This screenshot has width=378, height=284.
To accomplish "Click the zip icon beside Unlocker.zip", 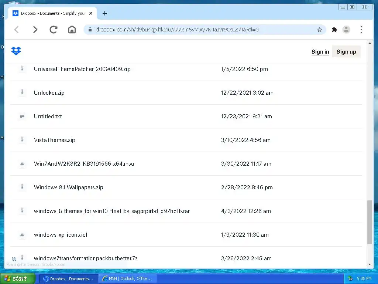I will pyautogui.click(x=22, y=92).
